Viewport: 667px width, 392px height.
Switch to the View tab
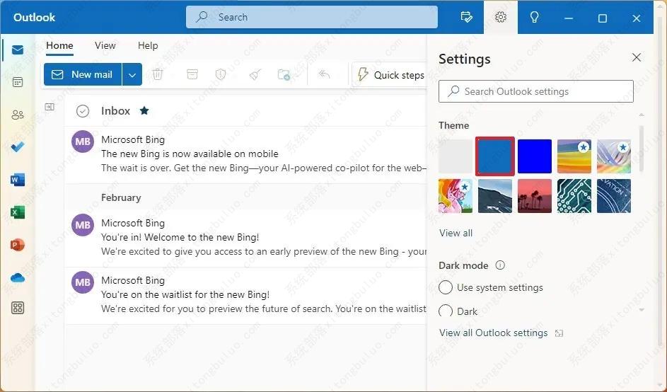[105, 45]
